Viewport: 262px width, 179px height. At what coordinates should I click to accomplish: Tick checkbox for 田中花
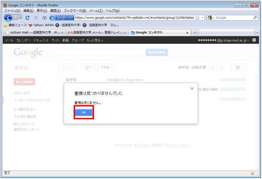(x=62, y=80)
